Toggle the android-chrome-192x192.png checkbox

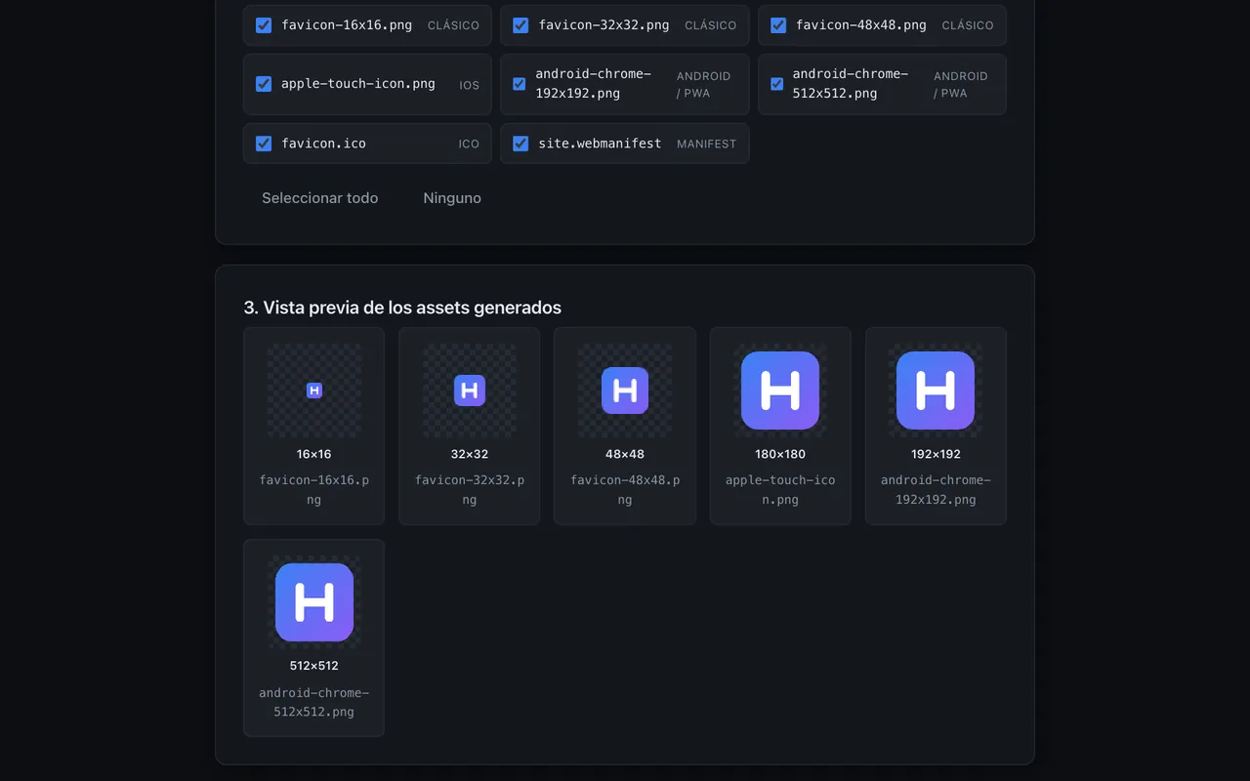(x=520, y=84)
